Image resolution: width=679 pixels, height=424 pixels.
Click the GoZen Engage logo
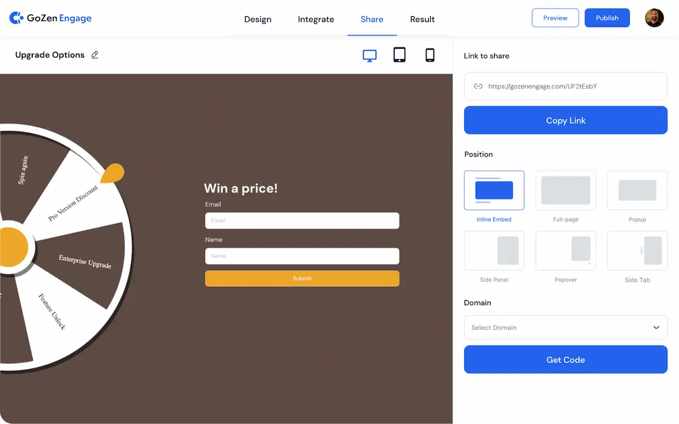click(51, 18)
